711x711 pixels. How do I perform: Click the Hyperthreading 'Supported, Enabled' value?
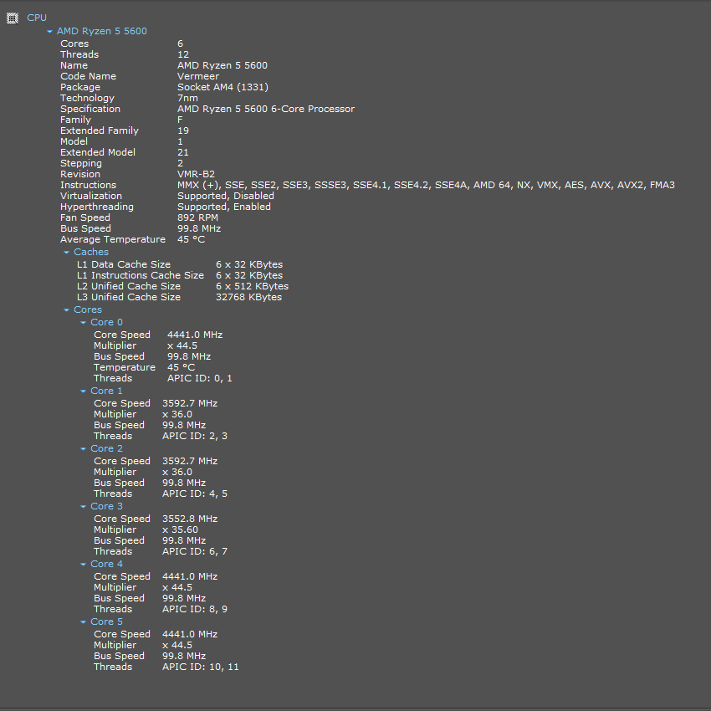pos(224,207)
